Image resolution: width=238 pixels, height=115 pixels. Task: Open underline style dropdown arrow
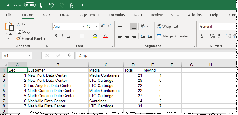[74, 36]
